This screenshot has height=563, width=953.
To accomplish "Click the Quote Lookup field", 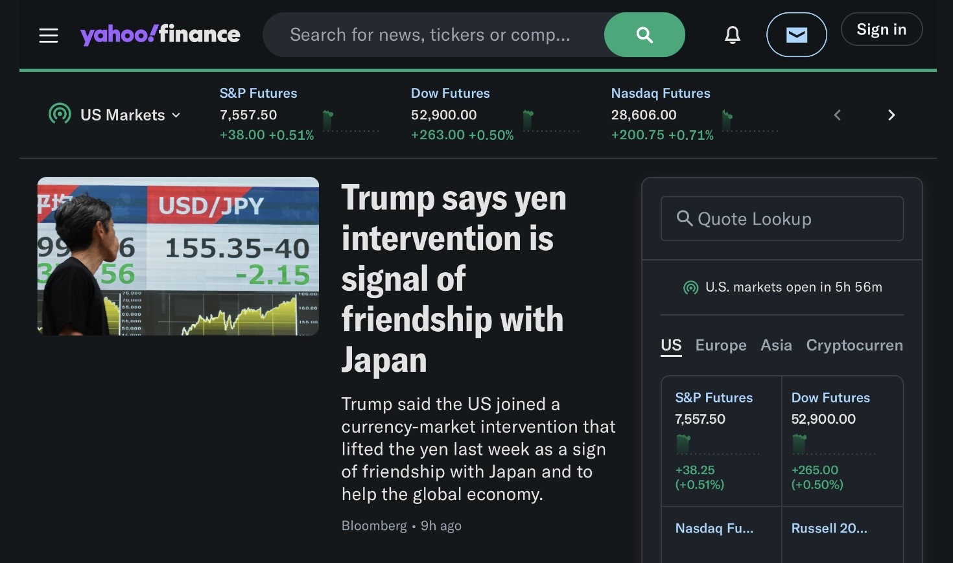I will [782, 218].
